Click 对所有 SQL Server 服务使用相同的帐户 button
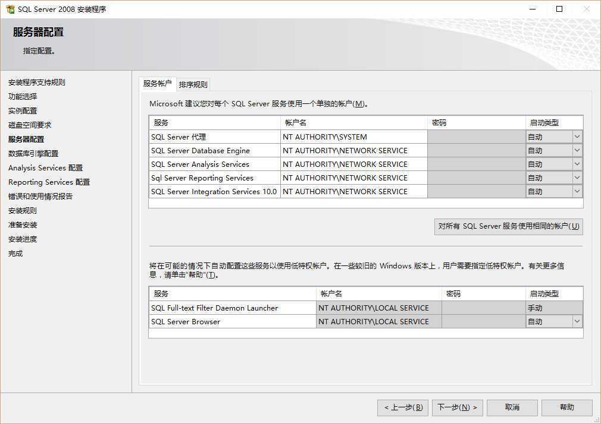This screenshot has height=424, width=601. [x=509, y=226]
